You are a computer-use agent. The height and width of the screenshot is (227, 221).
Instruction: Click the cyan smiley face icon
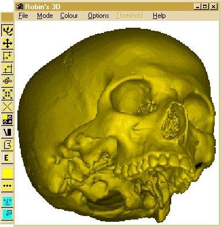[8, 202]
